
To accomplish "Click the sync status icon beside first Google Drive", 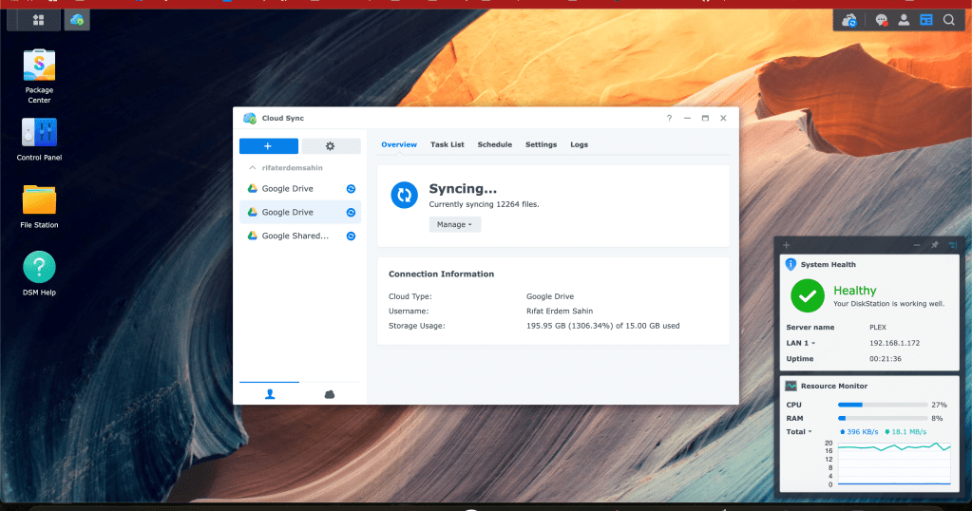I will [351, 189].
